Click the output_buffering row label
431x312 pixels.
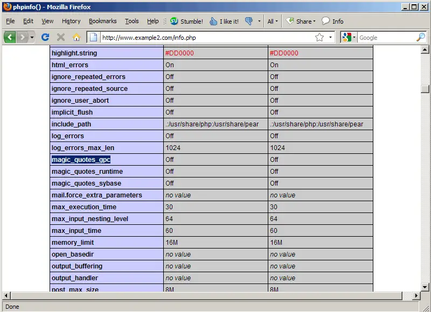(77, 266)
